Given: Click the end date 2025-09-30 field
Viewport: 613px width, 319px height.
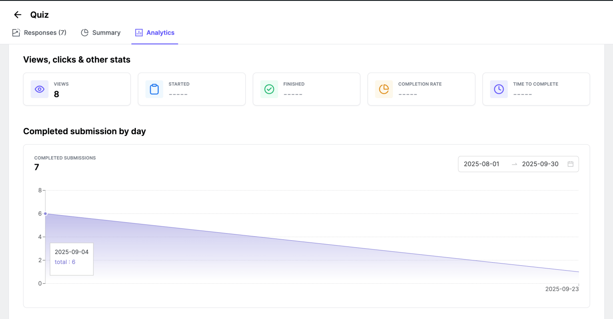Looking at the screenshot, I should 540,164.
